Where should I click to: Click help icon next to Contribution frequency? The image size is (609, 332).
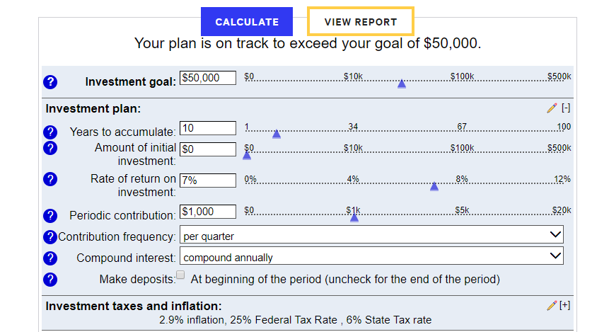coord(50,237)
